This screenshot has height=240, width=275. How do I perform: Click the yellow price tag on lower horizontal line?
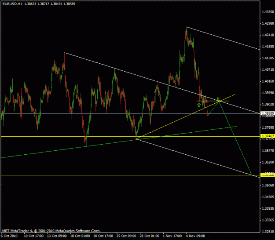268,175
